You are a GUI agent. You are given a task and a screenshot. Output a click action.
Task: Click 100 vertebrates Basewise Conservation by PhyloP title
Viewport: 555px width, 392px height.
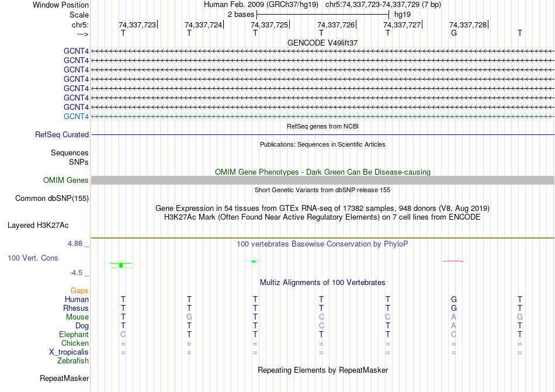click(x=322, y=244)
